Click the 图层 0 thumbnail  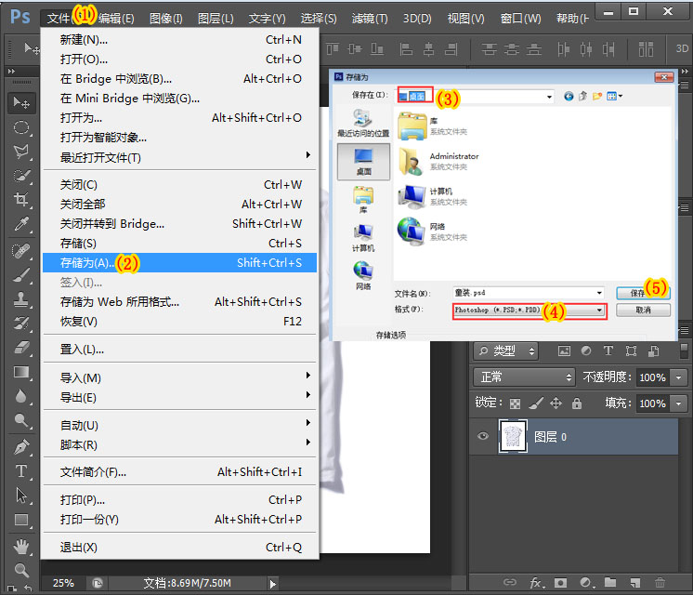coord(513,436)
